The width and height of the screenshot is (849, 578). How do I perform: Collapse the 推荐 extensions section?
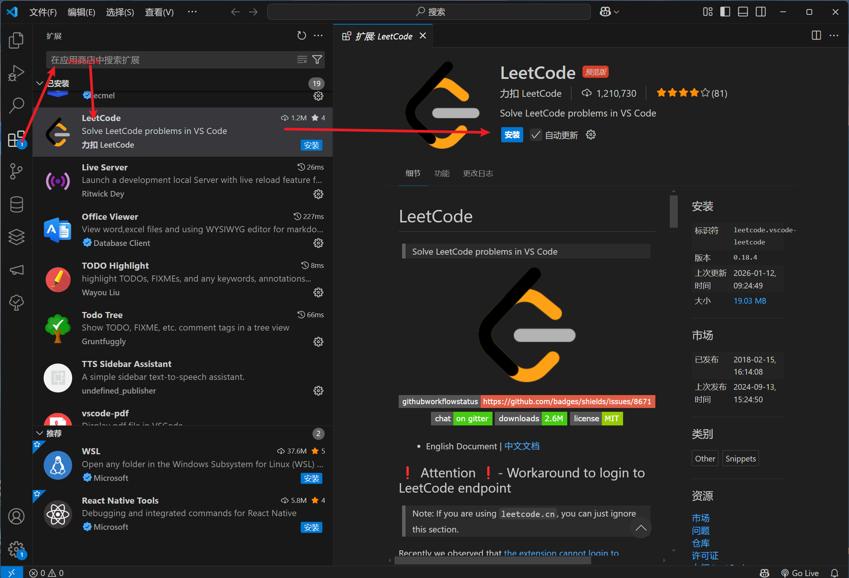click(x=40, y=433)
